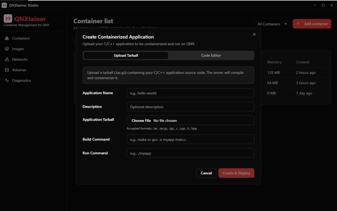337x211 pixels.
Task: Click the 'Container list' heading
Action: 93,21
